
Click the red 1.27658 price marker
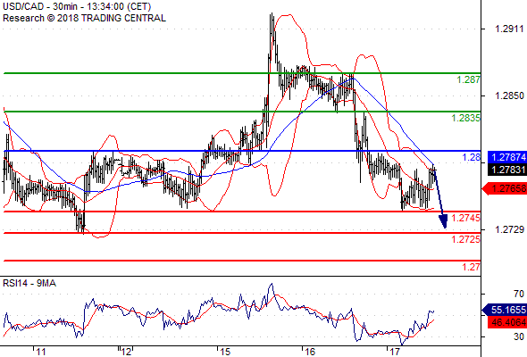(504, 188)
